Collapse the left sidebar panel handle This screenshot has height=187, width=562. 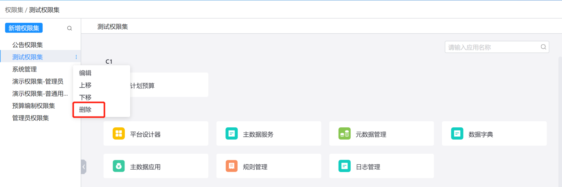(84, 167)
